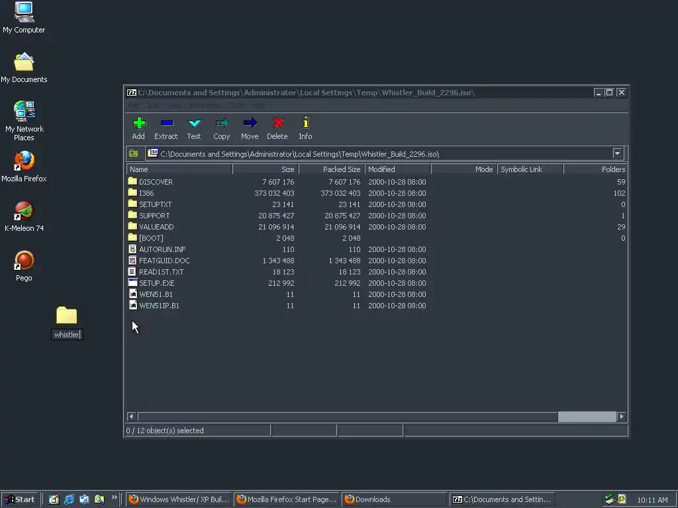Select the [BOOT] folder icon
Viewport: 678px width, 508px height.
[x=132, y=237]
